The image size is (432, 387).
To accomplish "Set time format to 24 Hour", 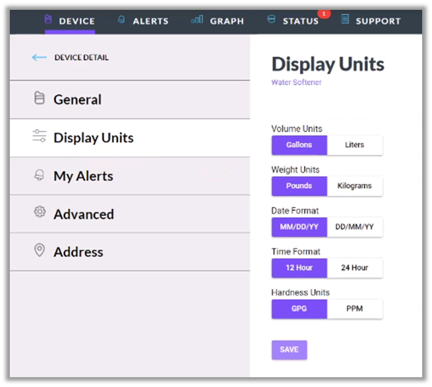I will point(354,268).
